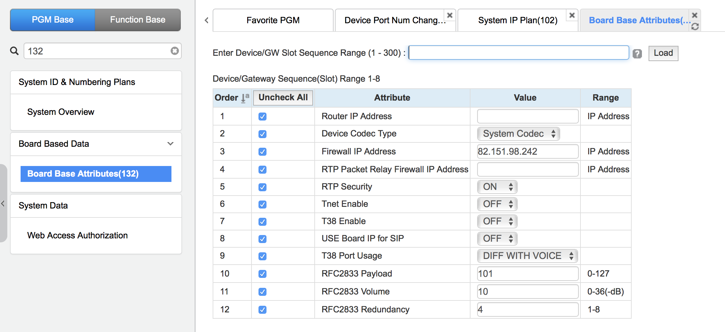Collapse the Board Based Data section

pos(170,144)
